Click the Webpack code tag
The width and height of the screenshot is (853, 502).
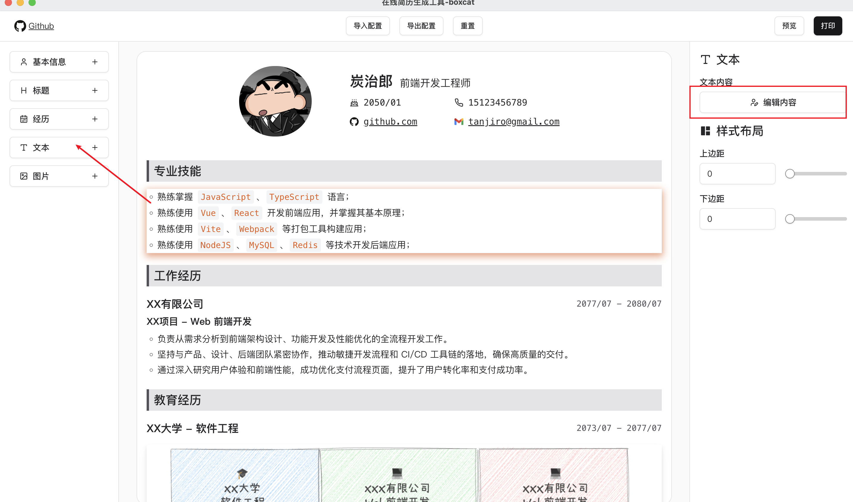[256, 229]
